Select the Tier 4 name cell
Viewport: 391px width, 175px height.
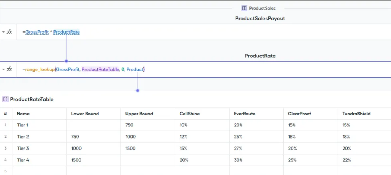40,160
